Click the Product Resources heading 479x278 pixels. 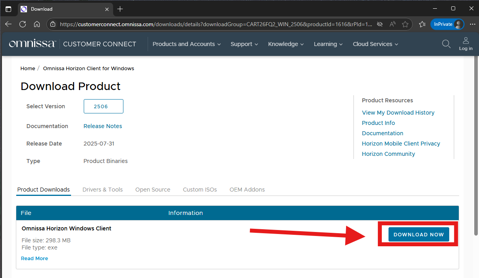(387, 100)
